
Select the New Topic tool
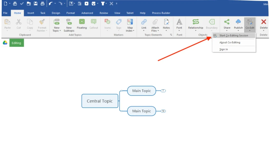click(x=56, y=24)
